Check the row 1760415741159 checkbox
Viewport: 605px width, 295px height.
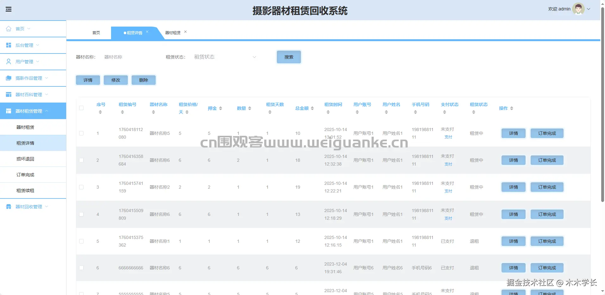coord(81,187)
